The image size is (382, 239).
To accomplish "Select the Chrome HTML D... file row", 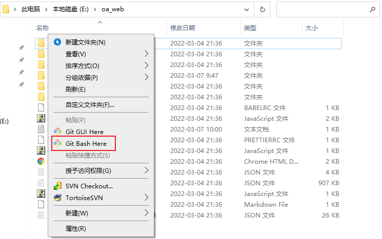I will coord(188,161).
